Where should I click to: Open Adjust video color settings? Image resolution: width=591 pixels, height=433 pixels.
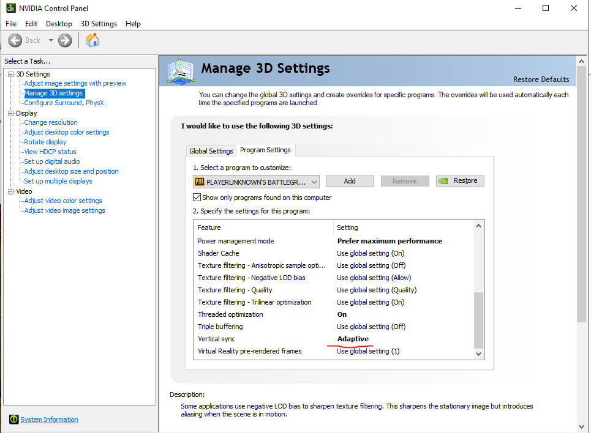63,201
